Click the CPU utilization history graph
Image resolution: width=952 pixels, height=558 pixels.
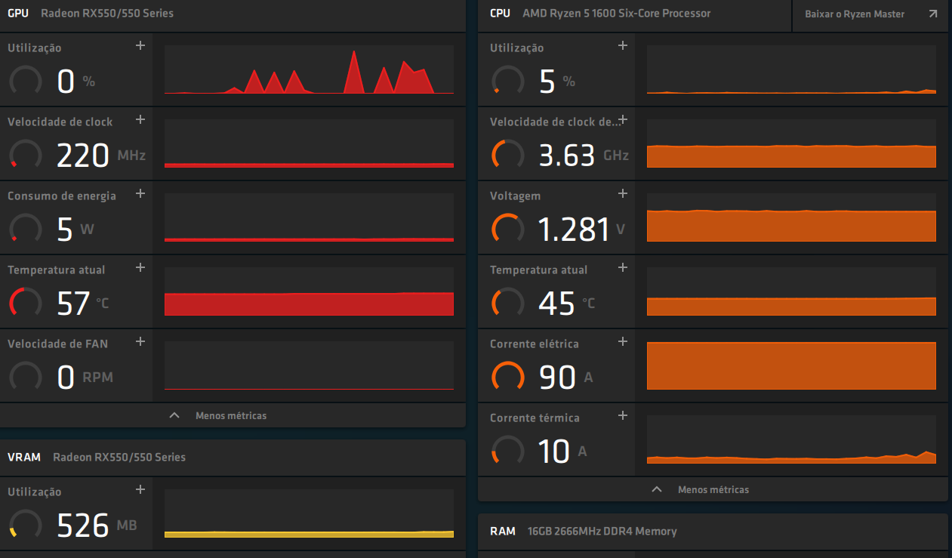[x=791, y=69]
